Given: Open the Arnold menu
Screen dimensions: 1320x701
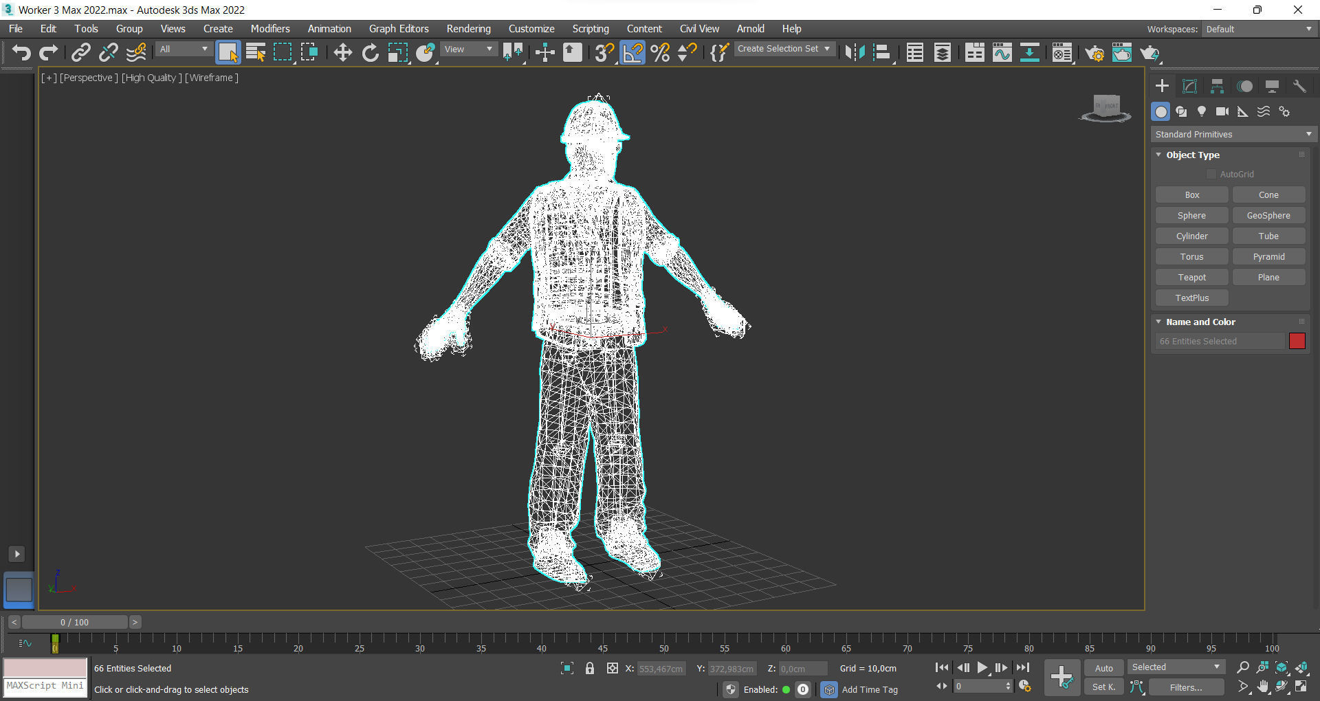Looking at the screenshot, I should pyautogui.click(x=750, y=29).
